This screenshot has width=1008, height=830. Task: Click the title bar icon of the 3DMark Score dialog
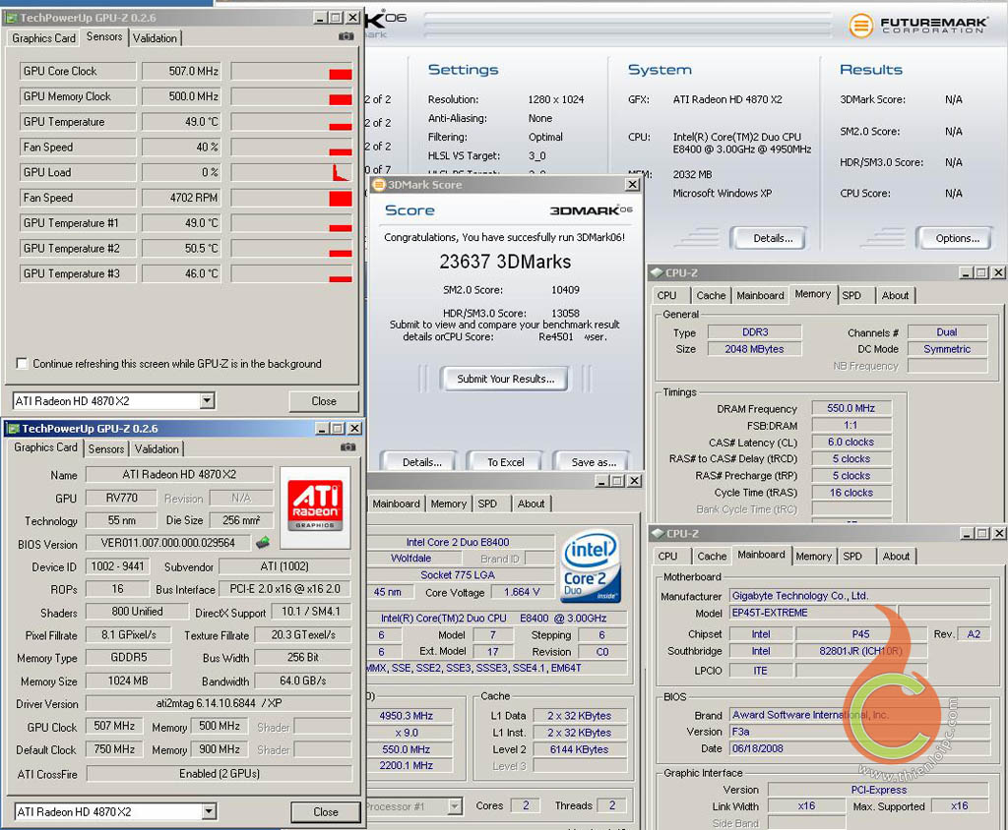[x=379, y=185]
